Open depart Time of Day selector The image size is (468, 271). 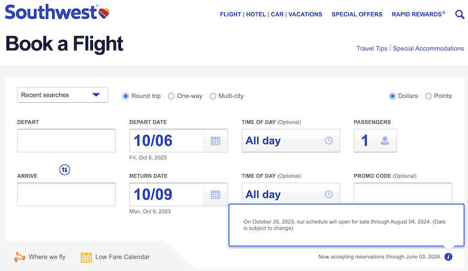291,141
